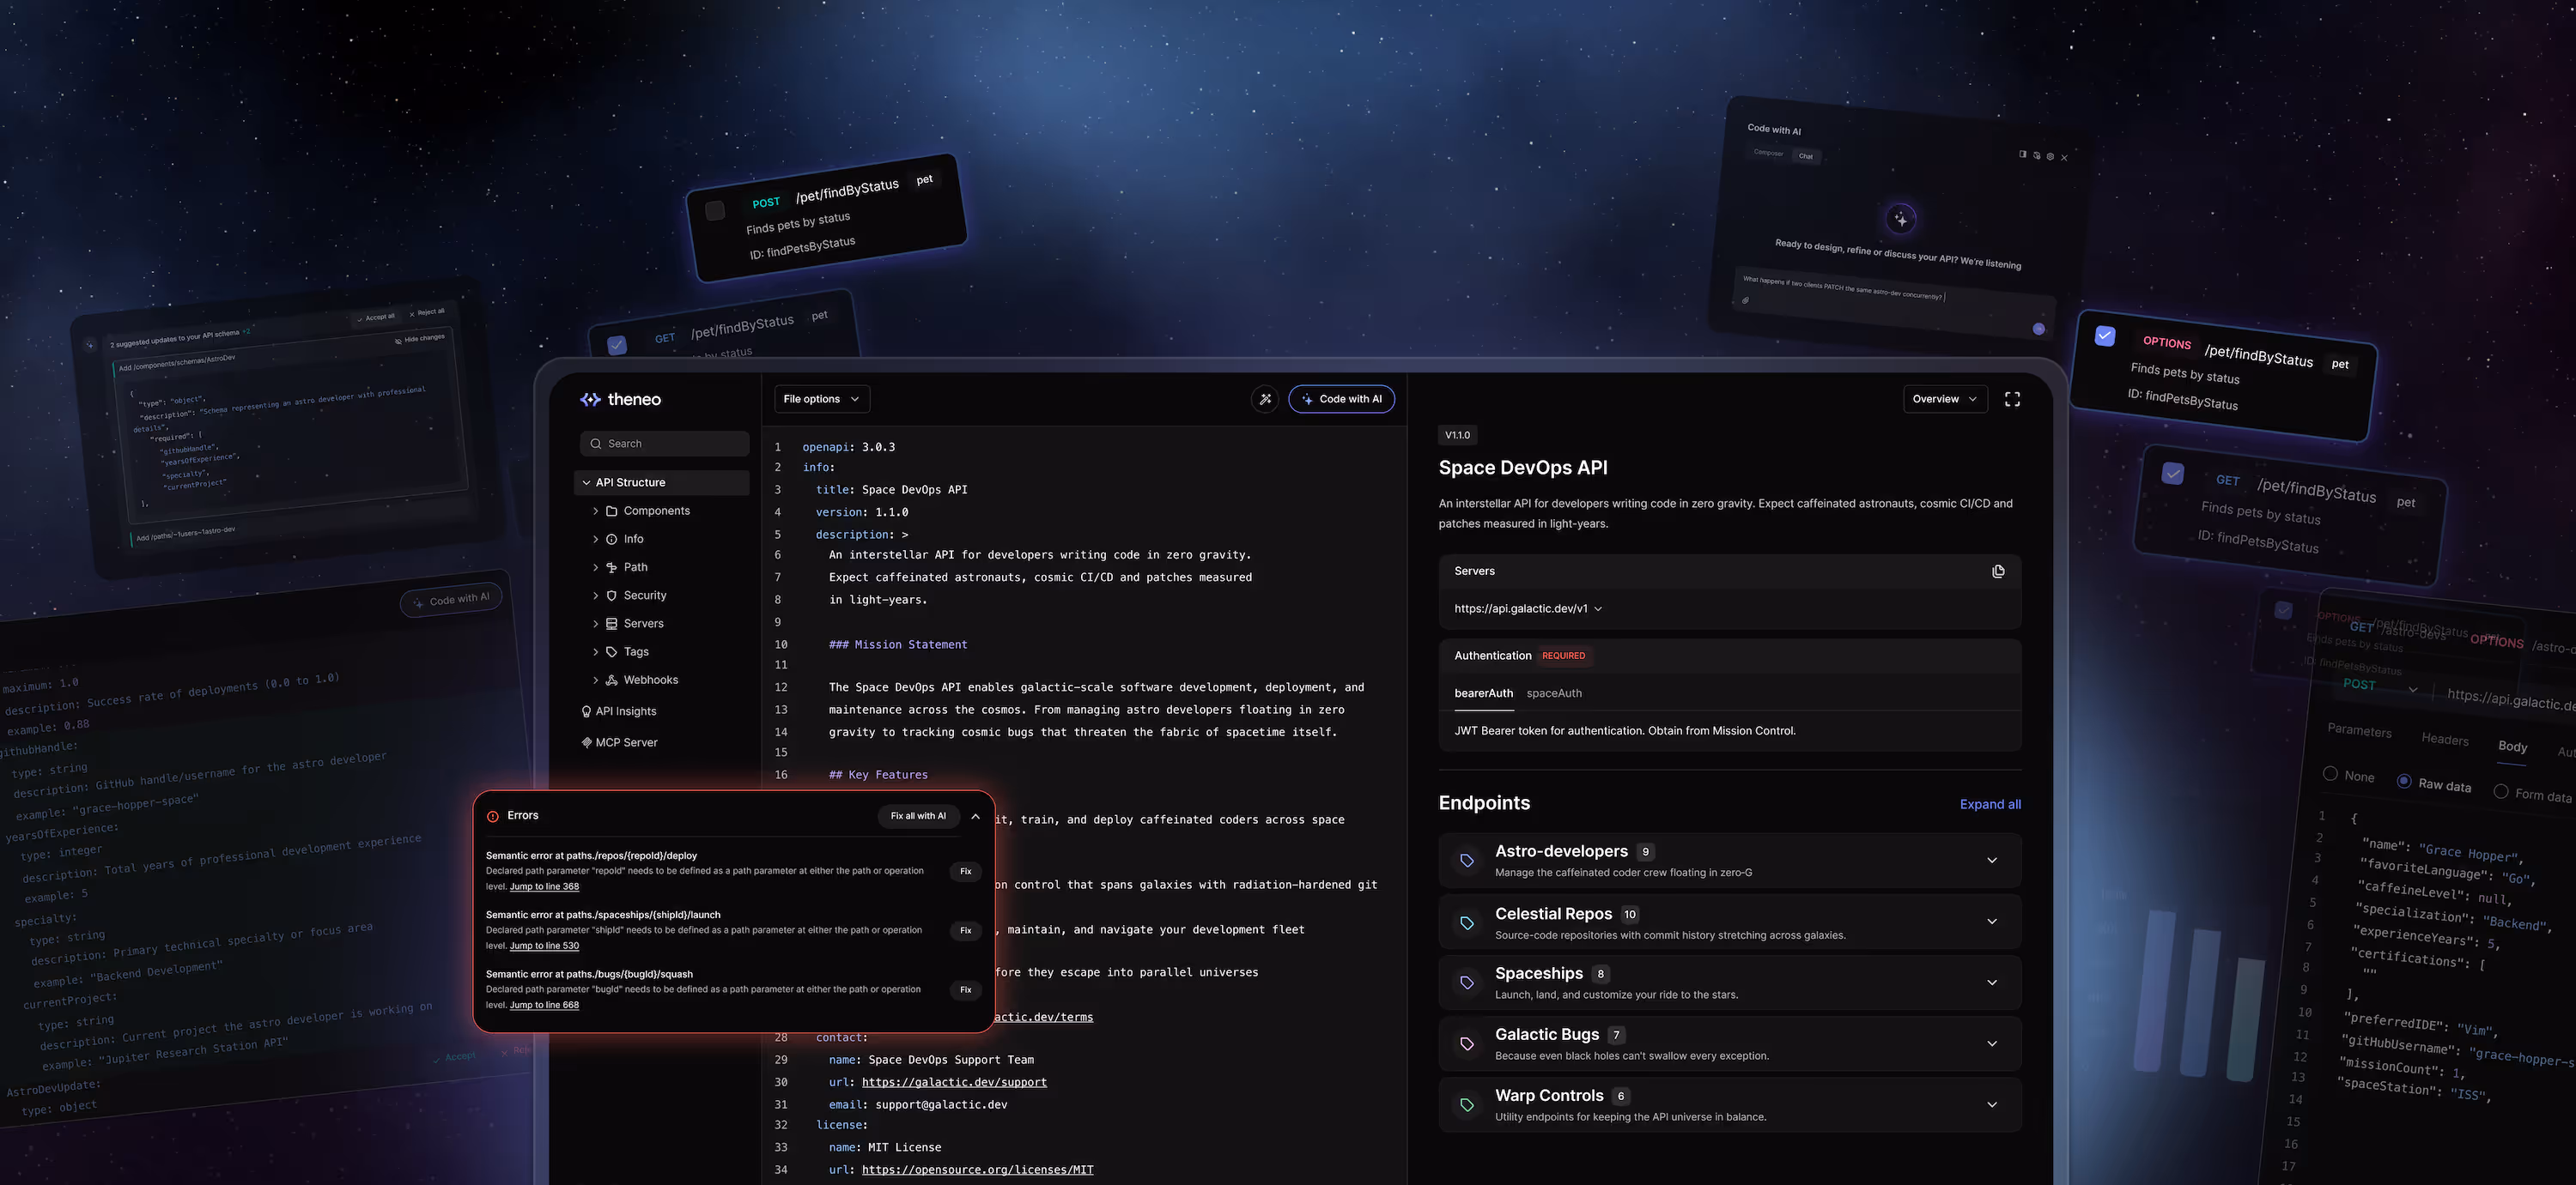Copy server URL with the copy icon
The width and height of the screenshot is (2576, 1185).
tap(1997, 571)
